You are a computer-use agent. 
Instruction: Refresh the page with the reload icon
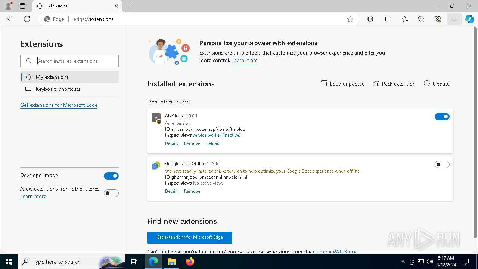point(27,19)
